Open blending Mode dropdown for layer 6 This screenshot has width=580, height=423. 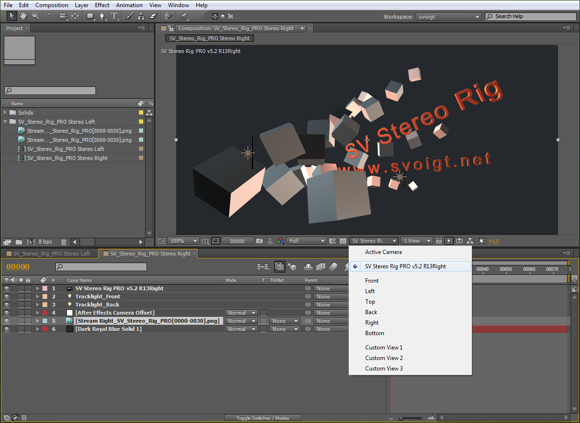tap(241, 329)
